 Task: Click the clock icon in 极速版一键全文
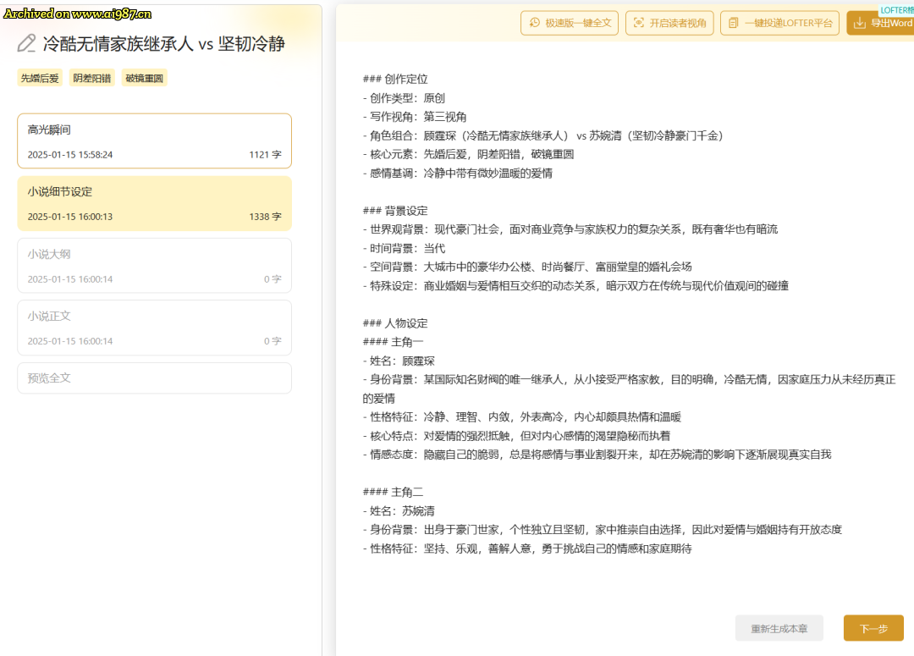pos(534,23)
